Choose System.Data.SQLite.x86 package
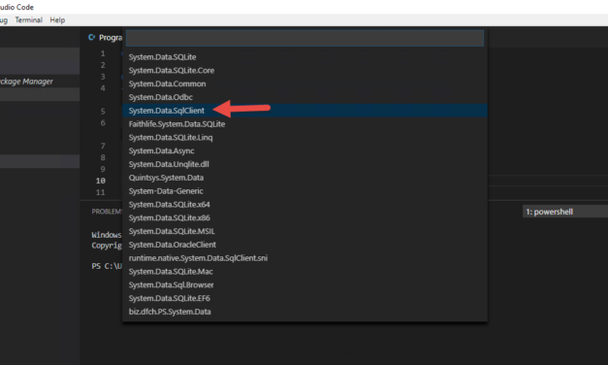Viewport: 608px width, 365px height. point(304,217)
